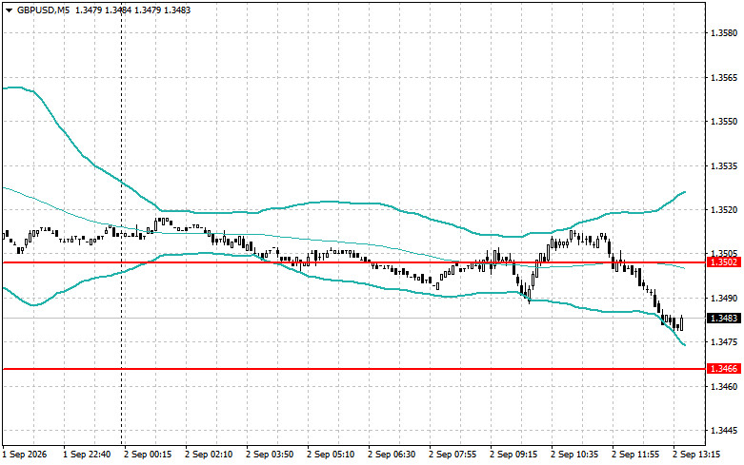This screenshot has width=744, height=465.
Task: Click the 1.3490 price scale value
Action: pos(724,299)
